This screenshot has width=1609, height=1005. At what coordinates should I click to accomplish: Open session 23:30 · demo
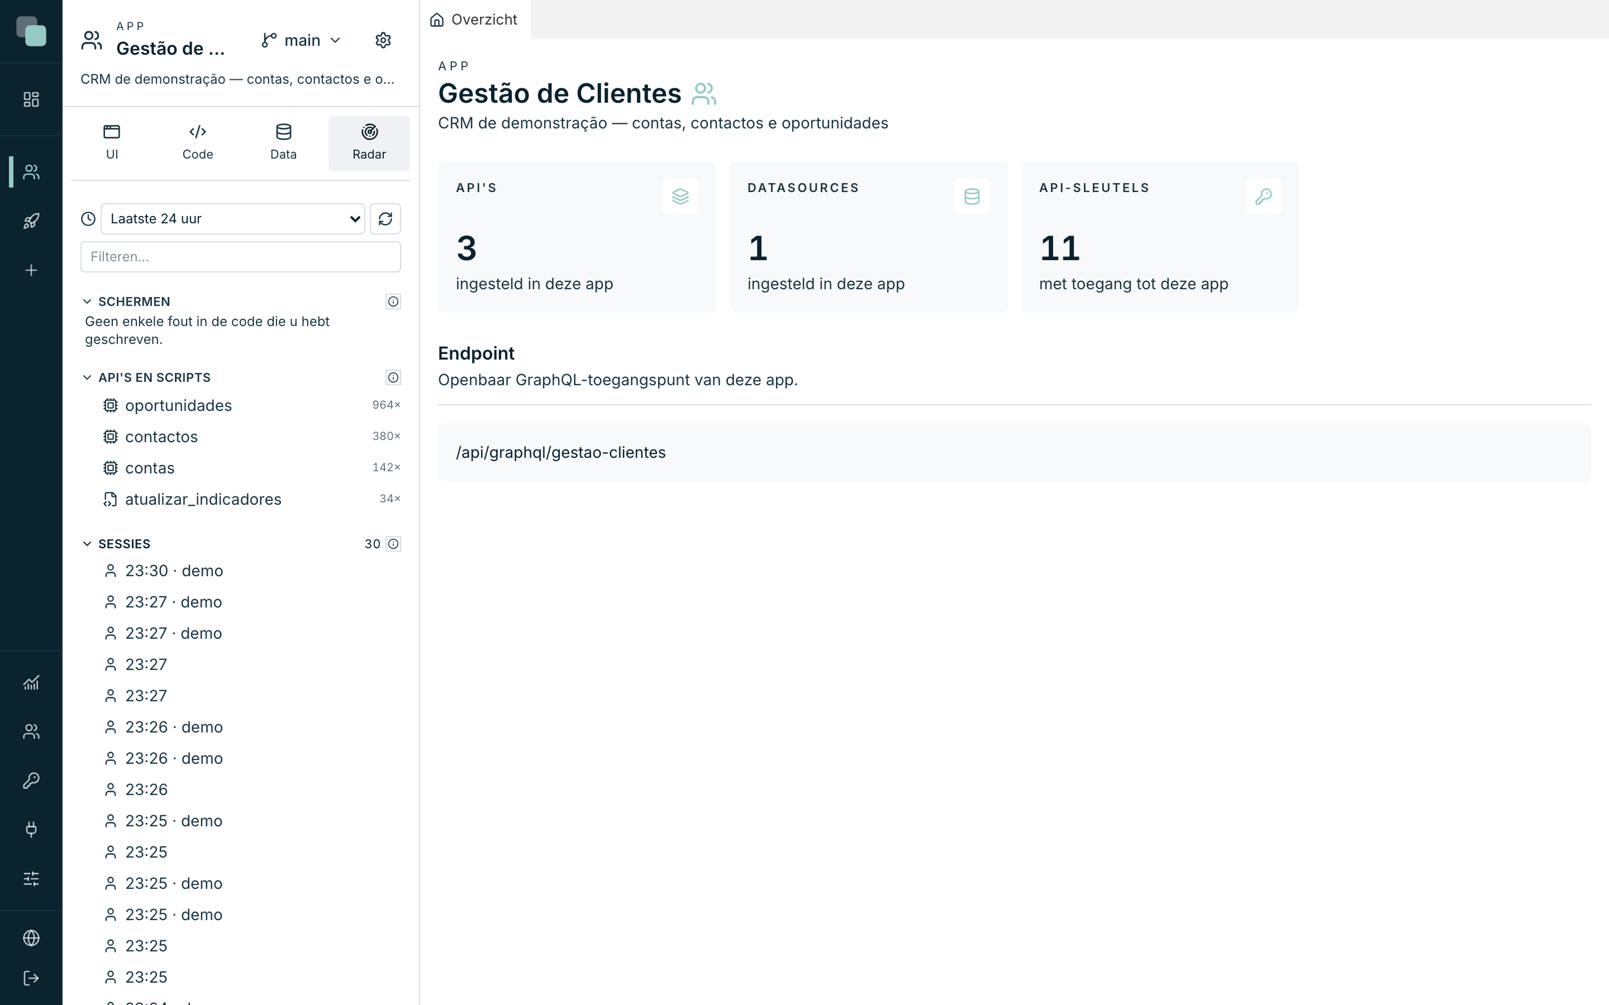coord(241,571)
